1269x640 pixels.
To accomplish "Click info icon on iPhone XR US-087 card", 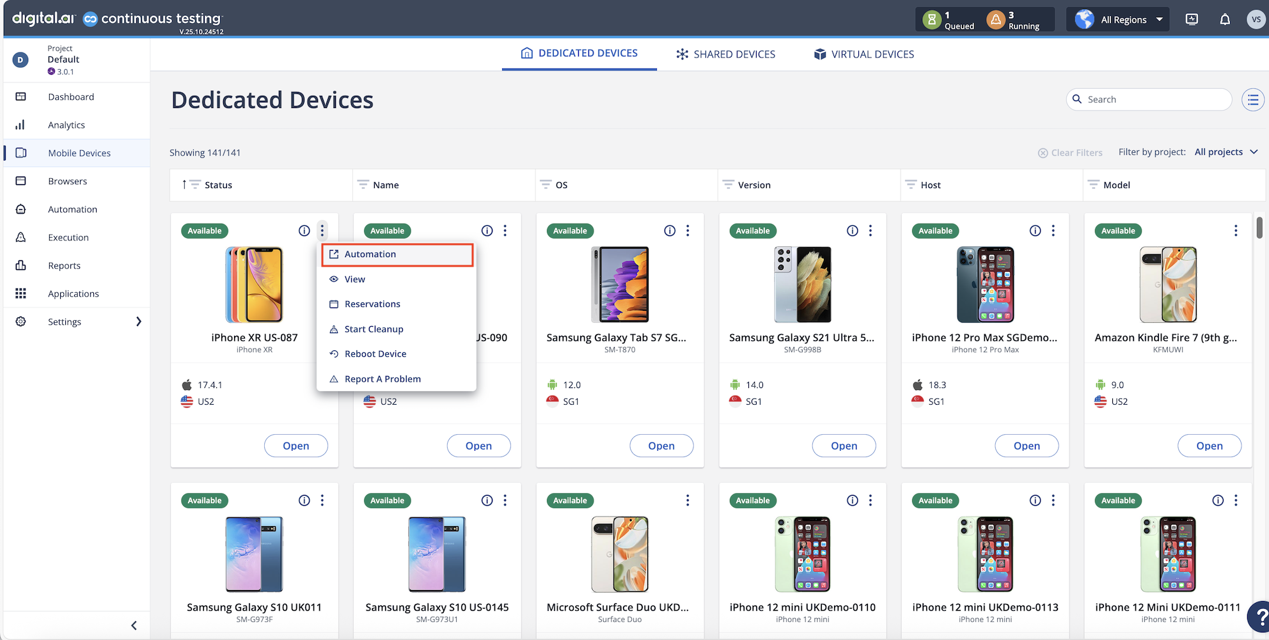I will [304, 231].
